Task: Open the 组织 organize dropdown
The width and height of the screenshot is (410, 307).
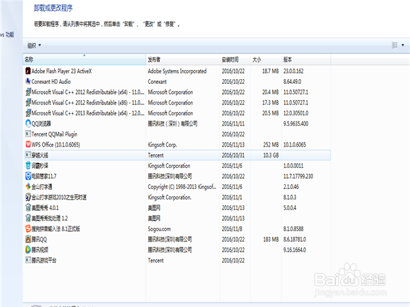Action: [34, 46]
